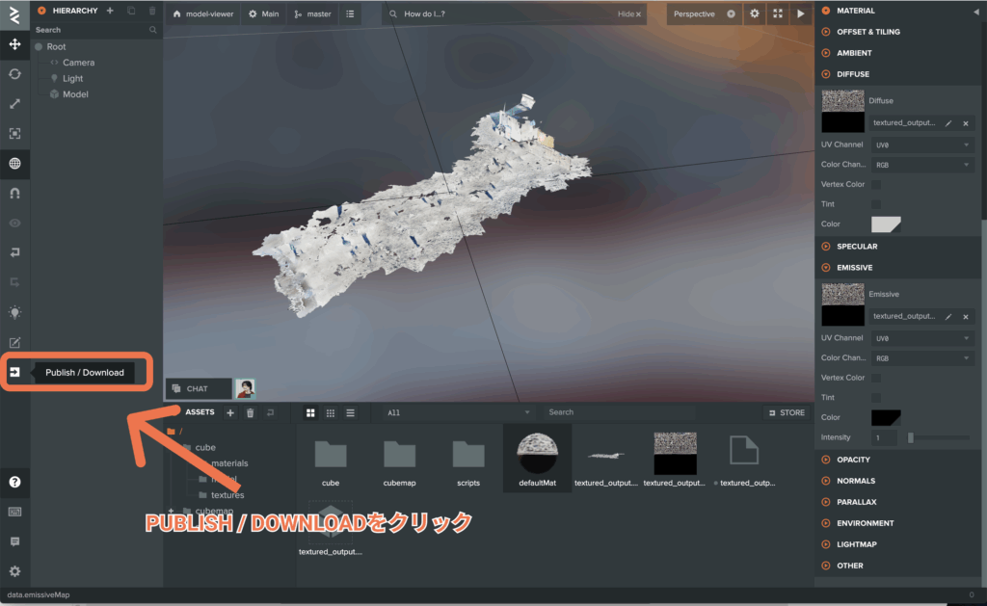Open the master branch button
987x606 pixels.
(x=313, y=13)
